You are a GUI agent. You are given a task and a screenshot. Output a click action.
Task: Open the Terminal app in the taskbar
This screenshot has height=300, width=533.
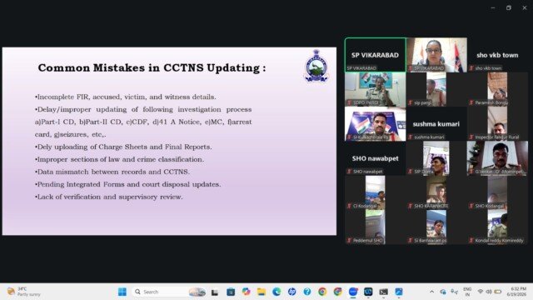coord(383,292)
